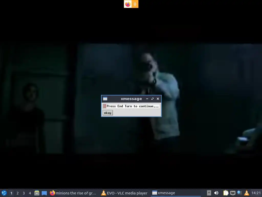The width and height of the screenshot is (262, 197).
Task: Click the okay button in xmessage
Action: pos(107,113)
